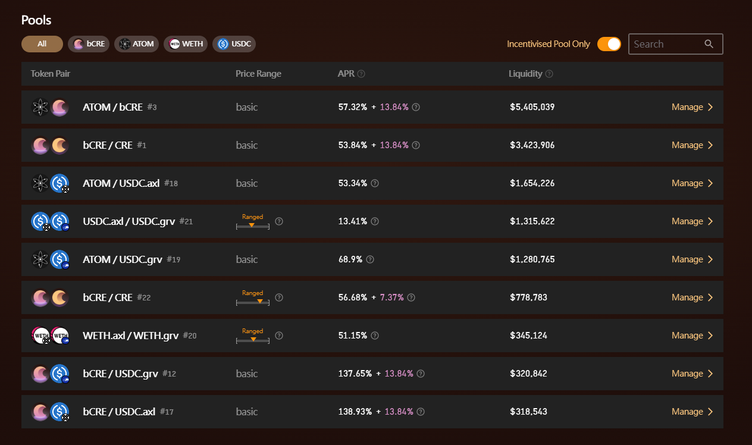Click liquidity value $778,783
This screenshot has height=445, width=752.
click(528, 297)
